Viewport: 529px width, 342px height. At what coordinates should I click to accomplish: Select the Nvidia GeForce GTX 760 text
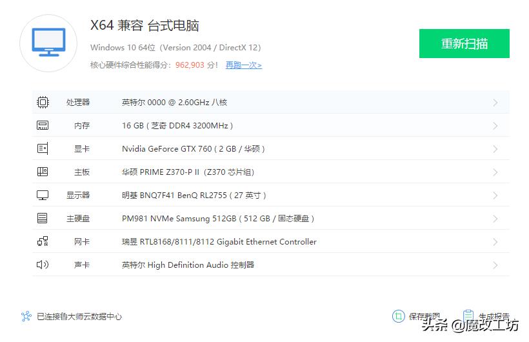coord(194,149)
